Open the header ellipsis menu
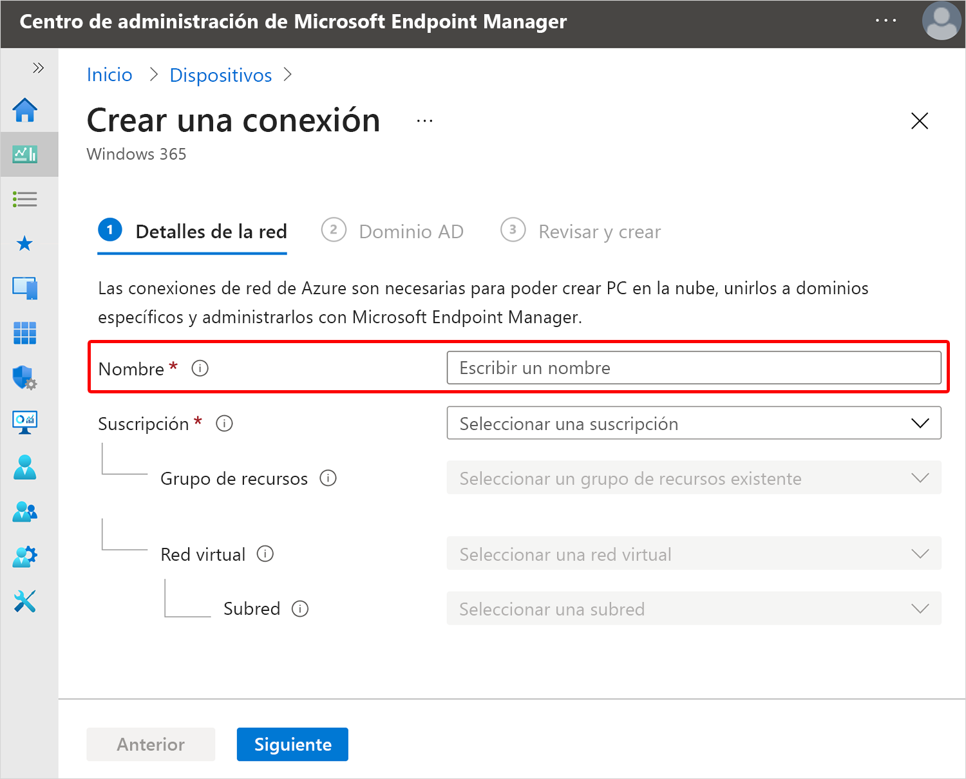Screen dimensions: 966x779 pyautogui.click(x=885, y=21)
